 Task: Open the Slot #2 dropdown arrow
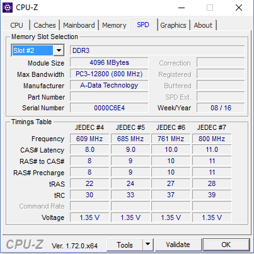coord(59,50)
